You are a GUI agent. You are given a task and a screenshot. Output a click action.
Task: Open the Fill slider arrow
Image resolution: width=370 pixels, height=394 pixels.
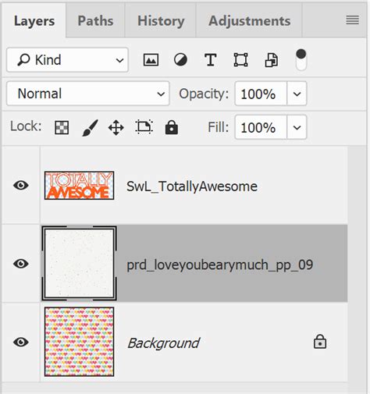297,127
